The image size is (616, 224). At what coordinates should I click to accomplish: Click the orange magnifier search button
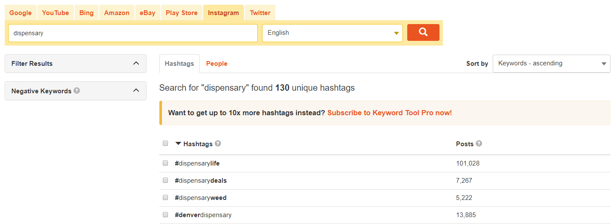pos(423,32)
